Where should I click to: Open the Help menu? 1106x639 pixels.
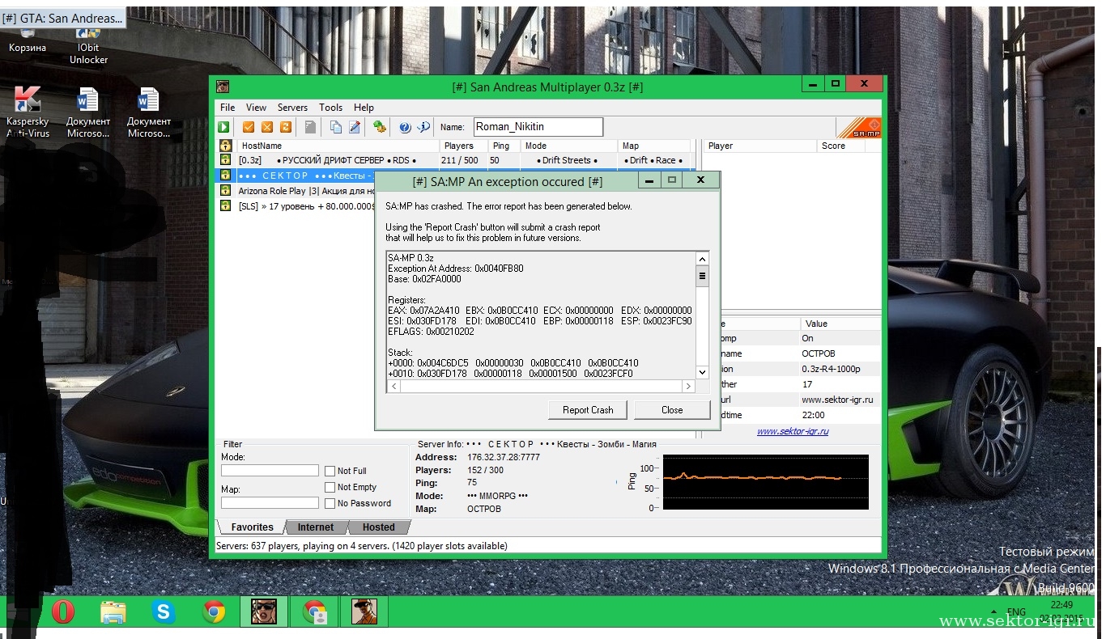pos(364,107)
